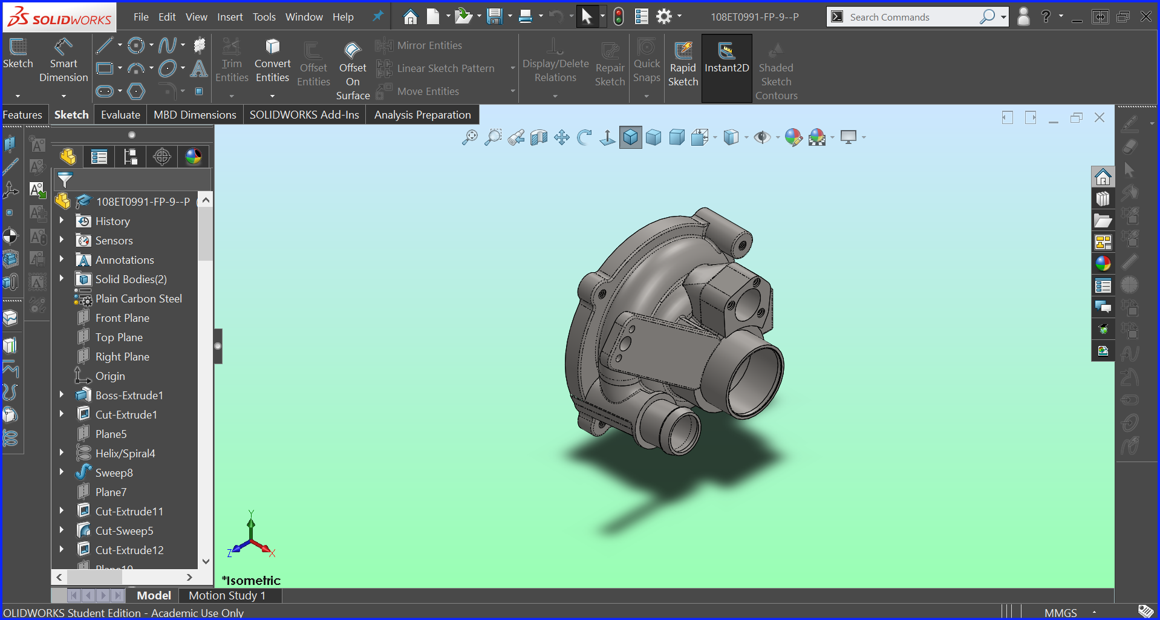Click MMGS unit system in status bar
This screenshot has height=620, width=1160.
pyautogui.click(x=1060, y=613)
